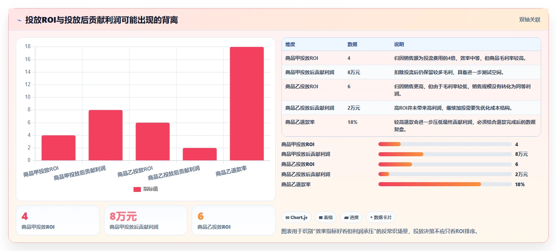Click x-axis label 商品甲投放ROI
Screen dimensions: 557x251
point(41,171)
